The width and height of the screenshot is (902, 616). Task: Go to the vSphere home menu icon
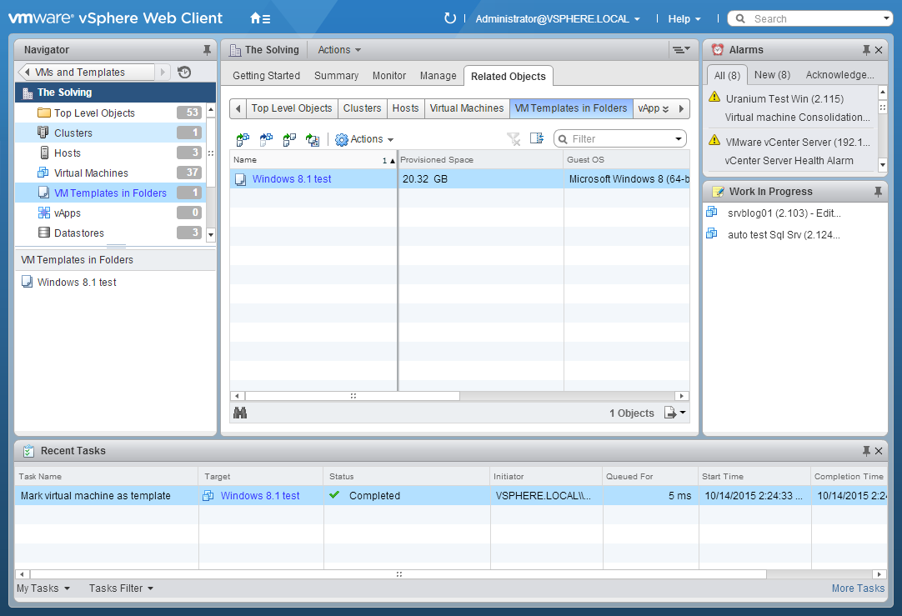tap(260, 18)
